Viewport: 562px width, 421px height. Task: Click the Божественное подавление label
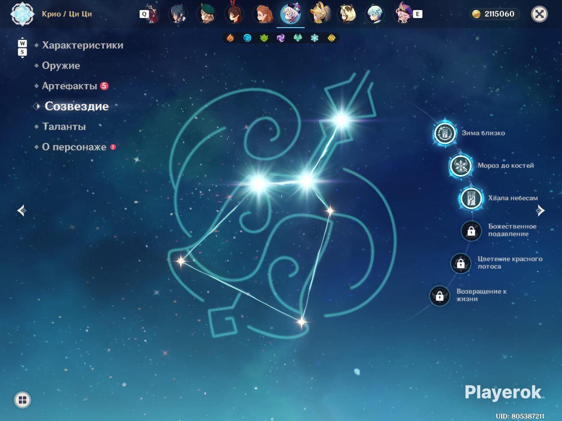(x=512, y=230)
